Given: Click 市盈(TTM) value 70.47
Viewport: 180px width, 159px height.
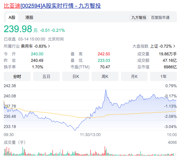Looking at the screenshot, I should pyautogui.click(x=105, y=67).
